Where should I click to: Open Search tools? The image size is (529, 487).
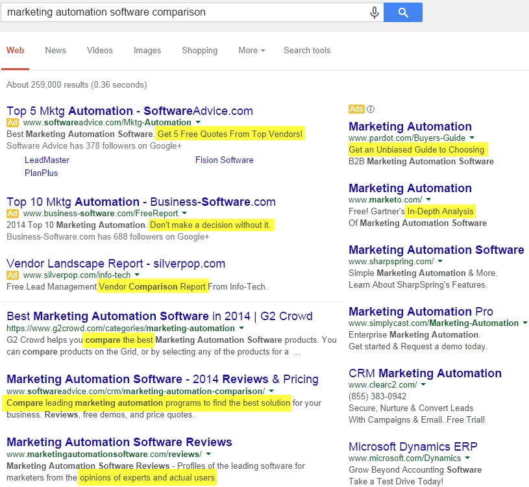pos(306,50)
